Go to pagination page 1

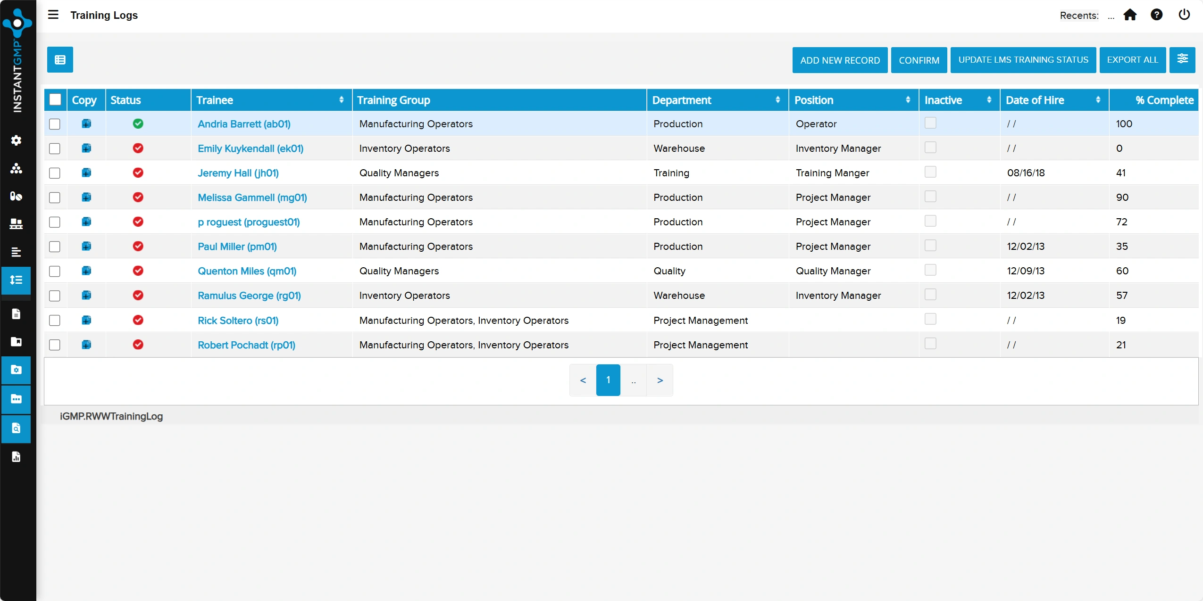click(608, 380)
